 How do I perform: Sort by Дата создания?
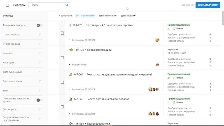pos(129,16)
